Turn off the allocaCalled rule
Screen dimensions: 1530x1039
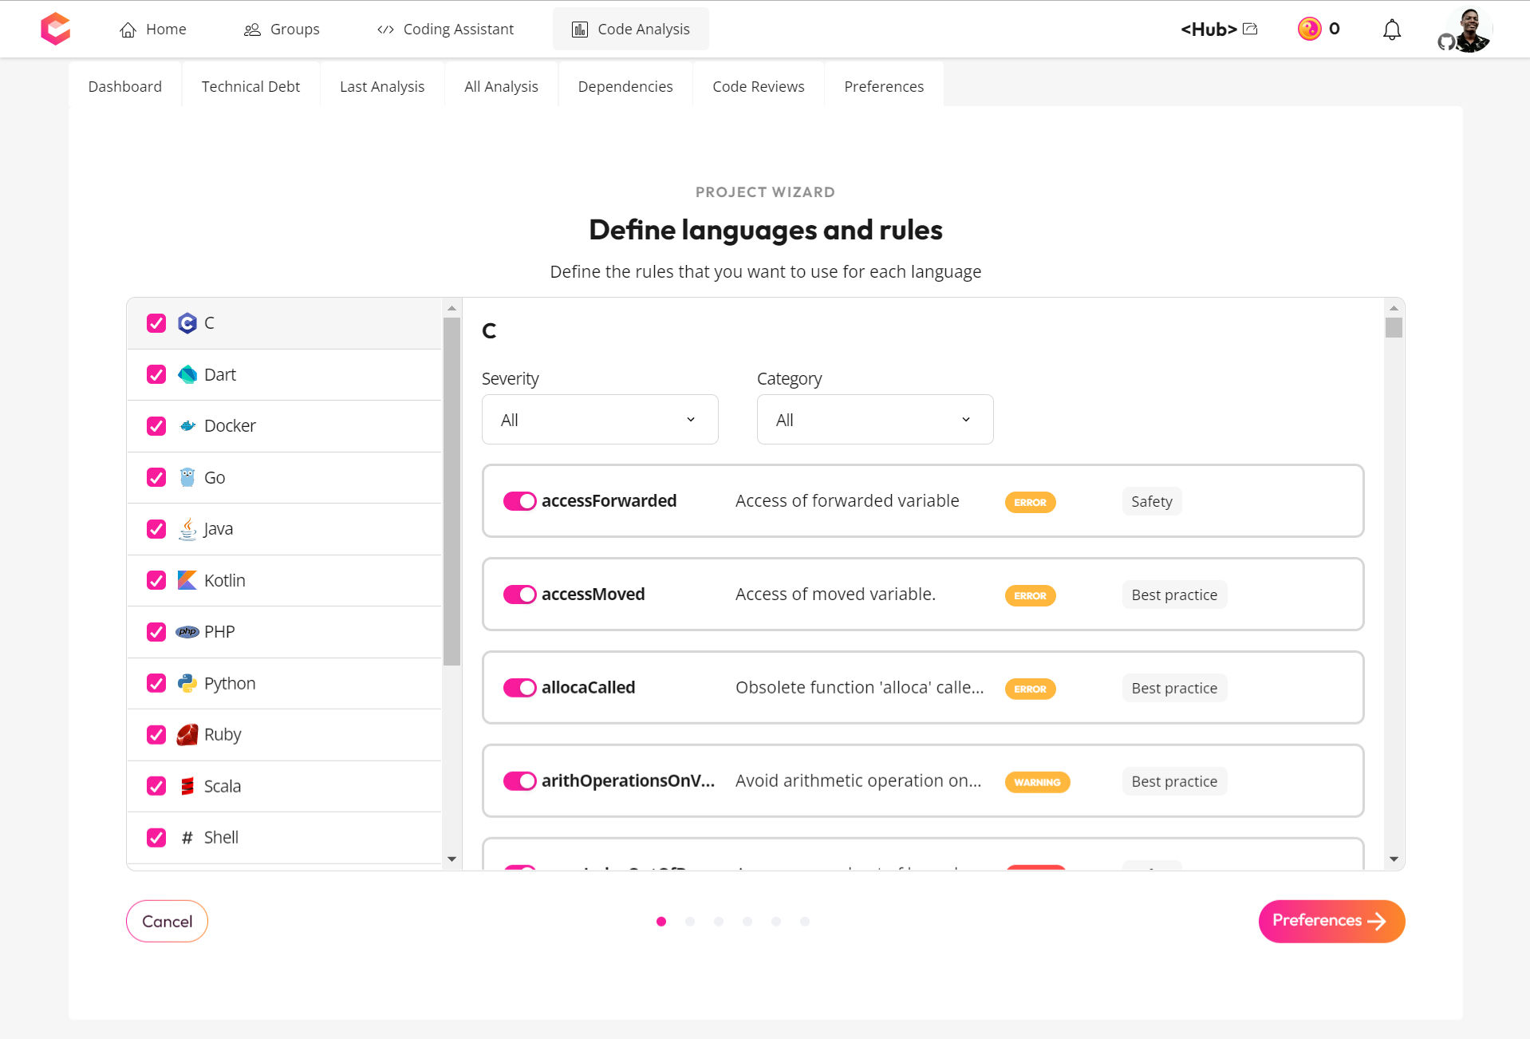pyautogui.click(x=519, y=687)
